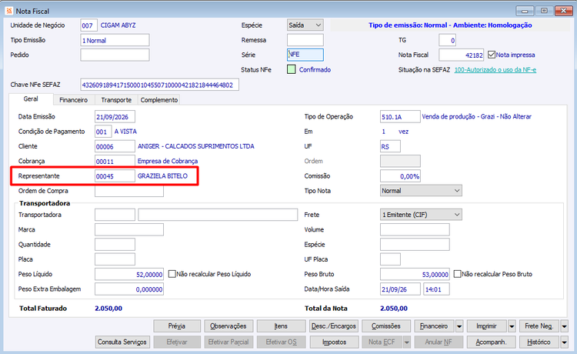Click the ANIGER - CALCADOS SUPRIMENTOS LTDA text
The height and width of the screenshot is (354, 577).
point(195,146)
